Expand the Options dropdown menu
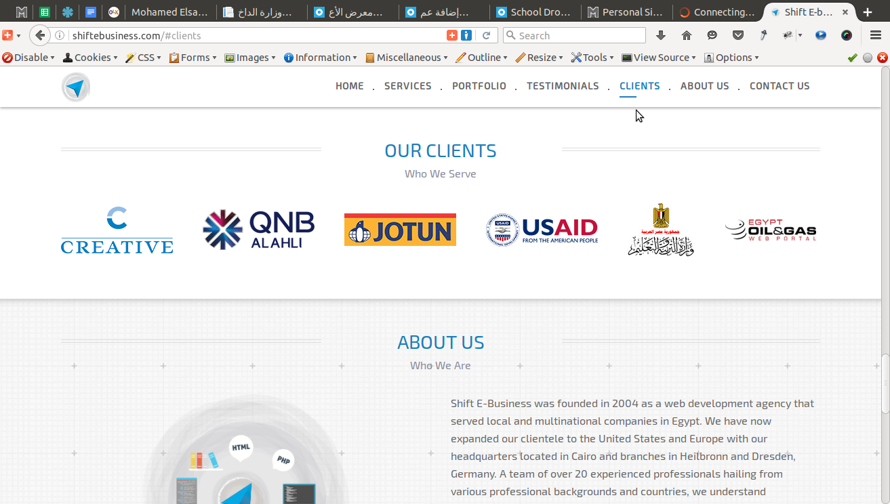 pyautogui.click(x=731, y=58)
